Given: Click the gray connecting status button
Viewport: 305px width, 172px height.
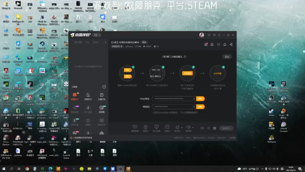Looking at the screenshot, I should point(226,128).
